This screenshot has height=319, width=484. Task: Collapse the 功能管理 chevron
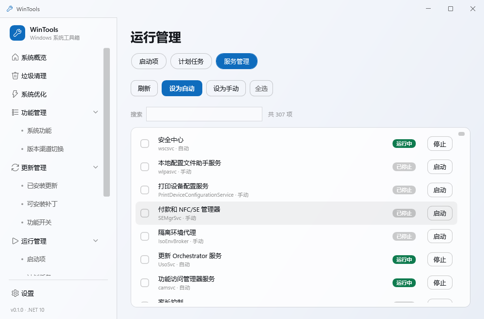[x=96, y=112]
